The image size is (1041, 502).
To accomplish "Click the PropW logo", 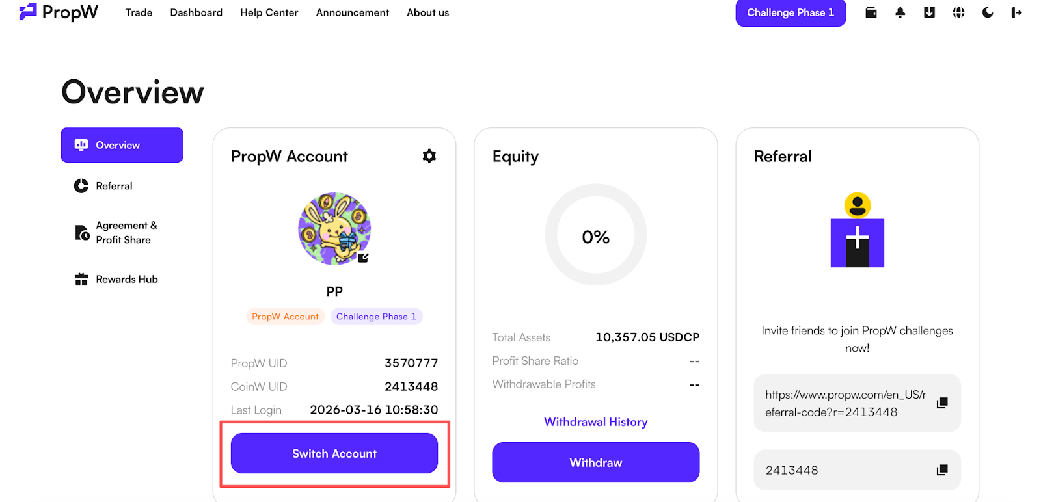I will click(x=59, y=12).
